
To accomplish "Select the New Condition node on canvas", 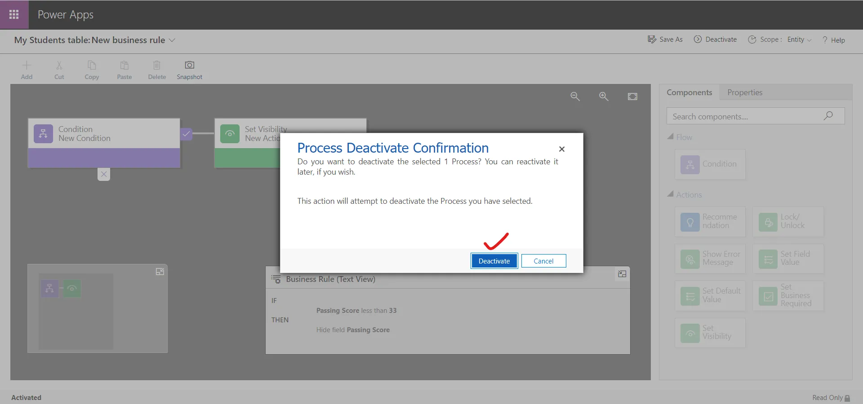I will 104,143.
